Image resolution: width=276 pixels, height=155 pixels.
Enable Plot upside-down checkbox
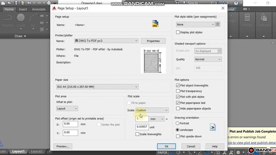pos(178,136)
